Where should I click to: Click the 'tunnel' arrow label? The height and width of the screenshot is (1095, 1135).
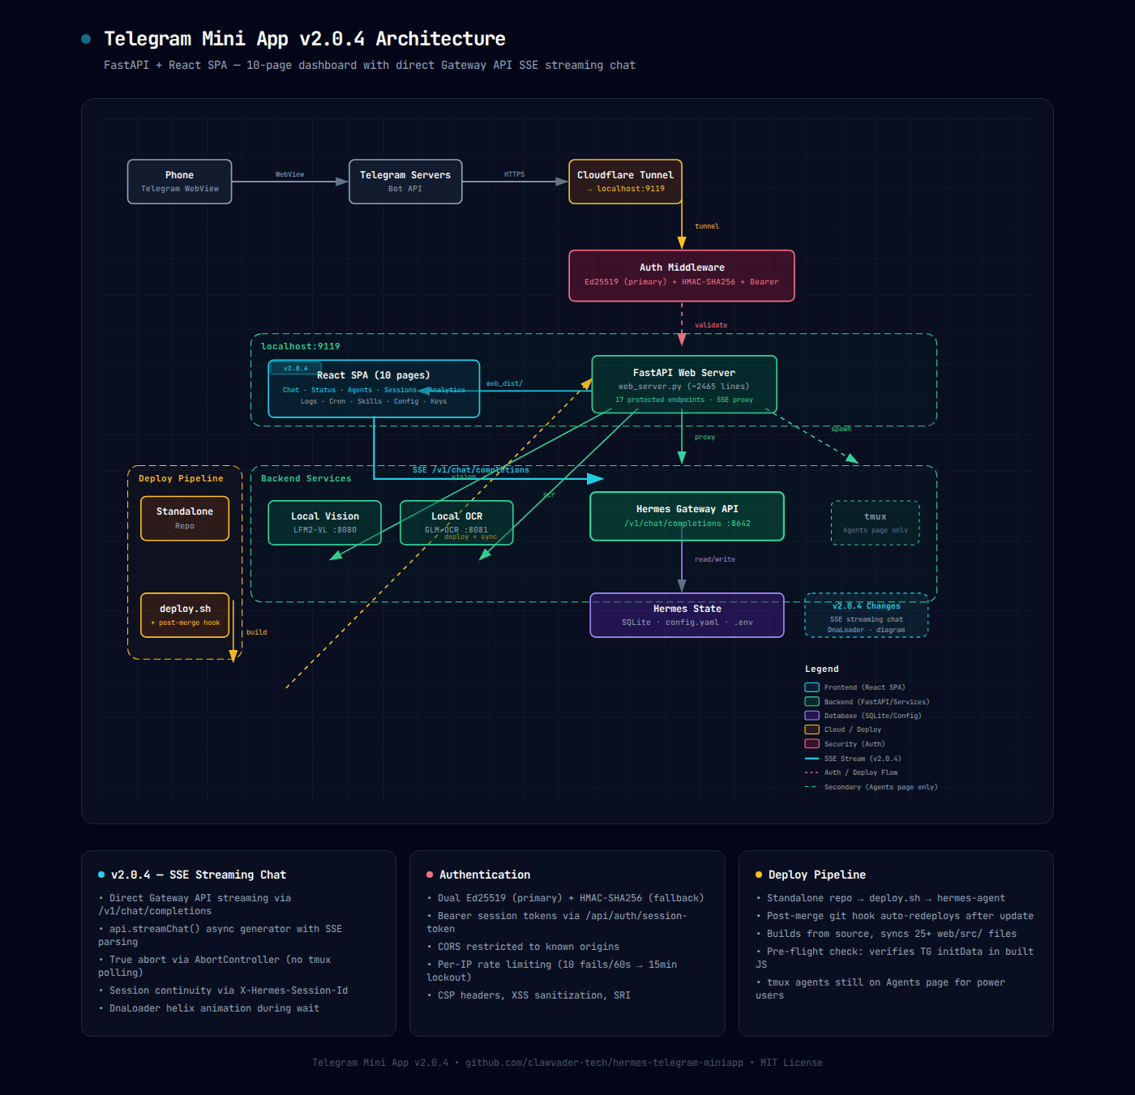pos(707,226)
